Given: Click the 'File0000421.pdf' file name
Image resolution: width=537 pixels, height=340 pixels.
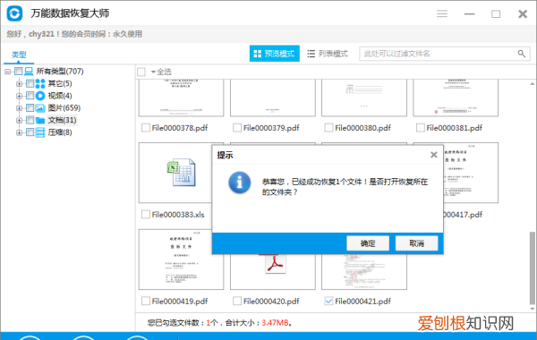Looking at the screenshot, I should click(362, 302).
